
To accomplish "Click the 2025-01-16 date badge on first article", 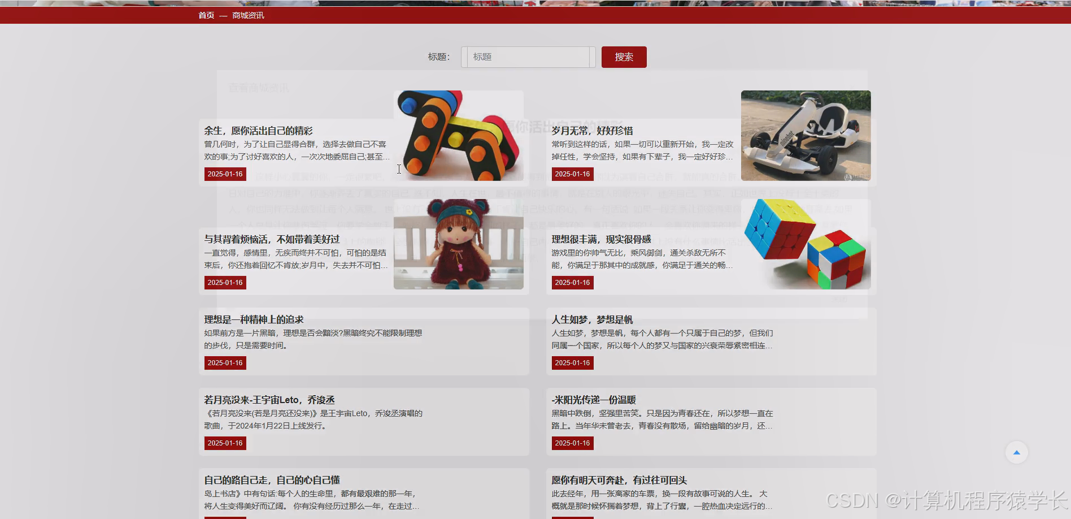I will [x=224, y=174].
